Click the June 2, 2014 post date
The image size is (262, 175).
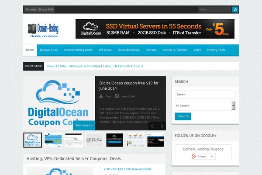click(128, 96)
